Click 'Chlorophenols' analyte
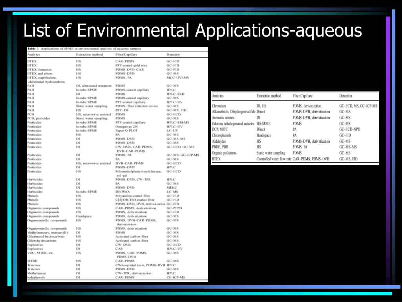This screenshot has width=402, height=302. coord(221,135)
